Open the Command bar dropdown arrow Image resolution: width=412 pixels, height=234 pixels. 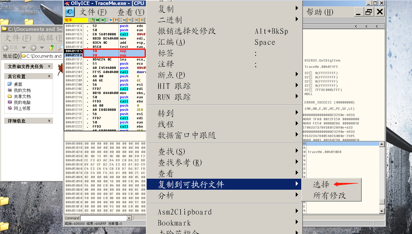[x=129, y=218]
